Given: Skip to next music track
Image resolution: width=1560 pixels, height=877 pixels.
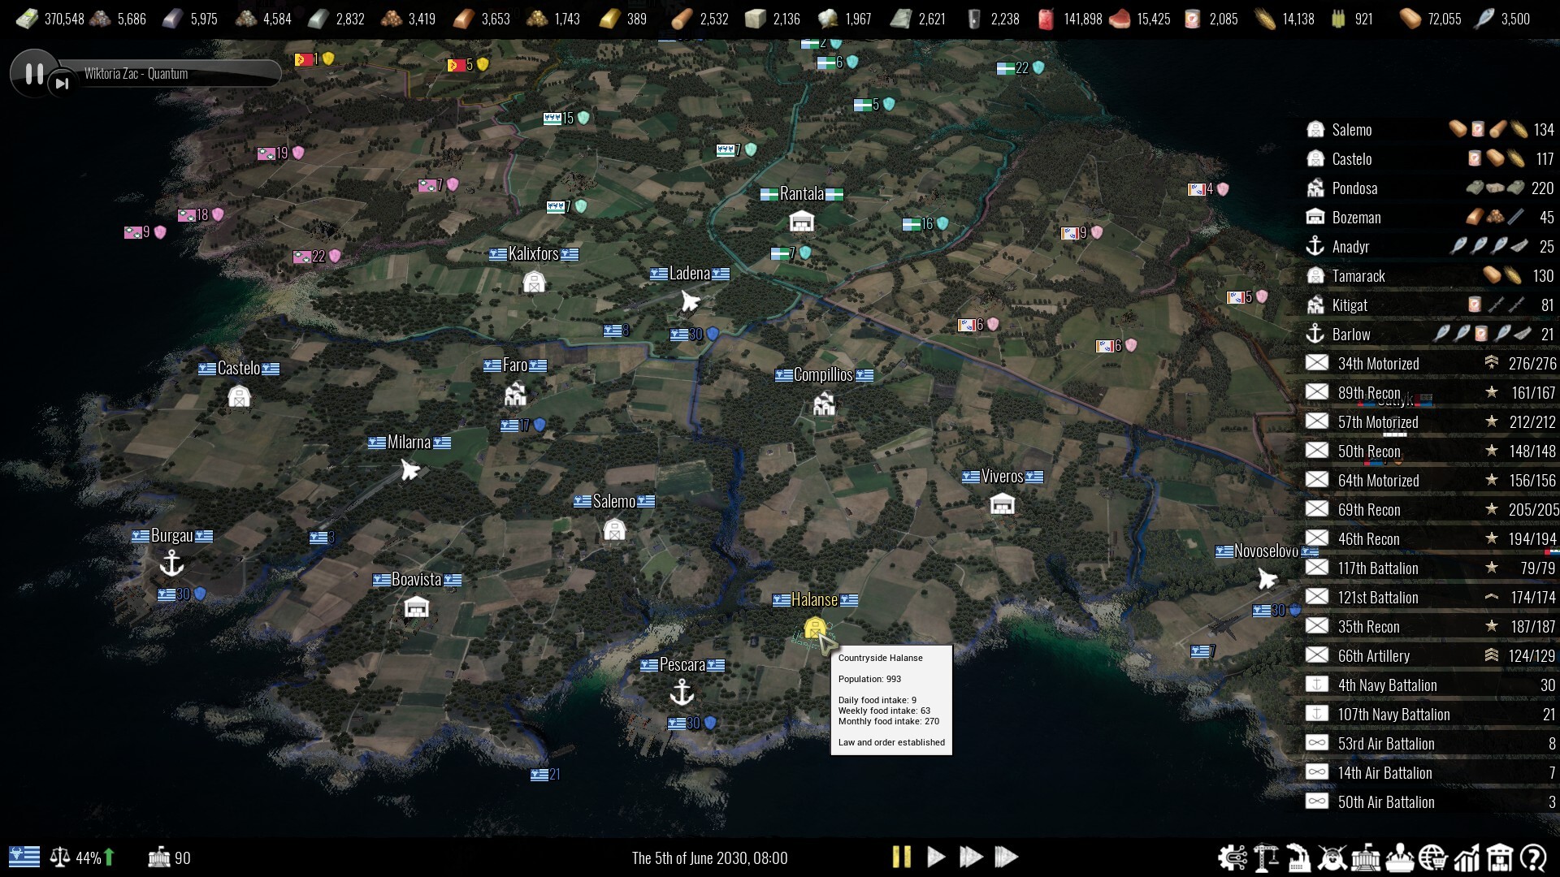Looking at the screenshot, I should click(63, 83).
